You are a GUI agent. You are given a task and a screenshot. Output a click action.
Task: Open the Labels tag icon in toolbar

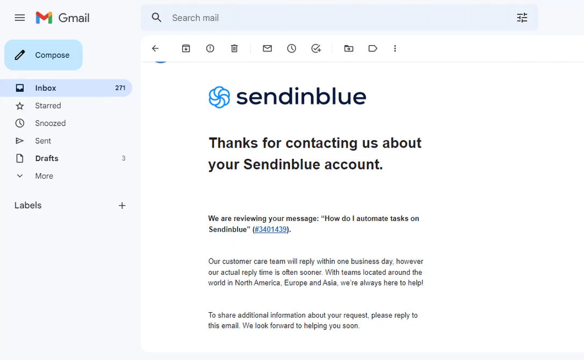373,48
